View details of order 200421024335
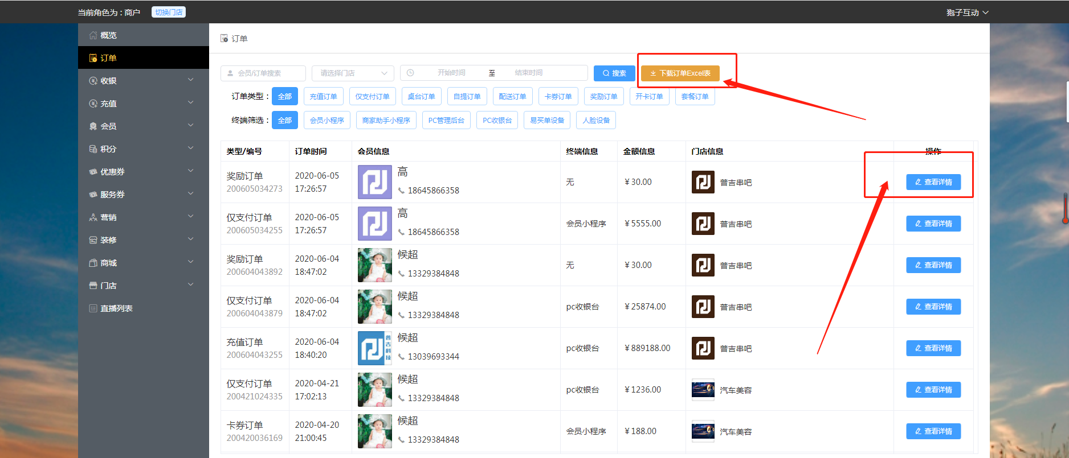This screenshot has height=458, width=1069. (933, 390)
